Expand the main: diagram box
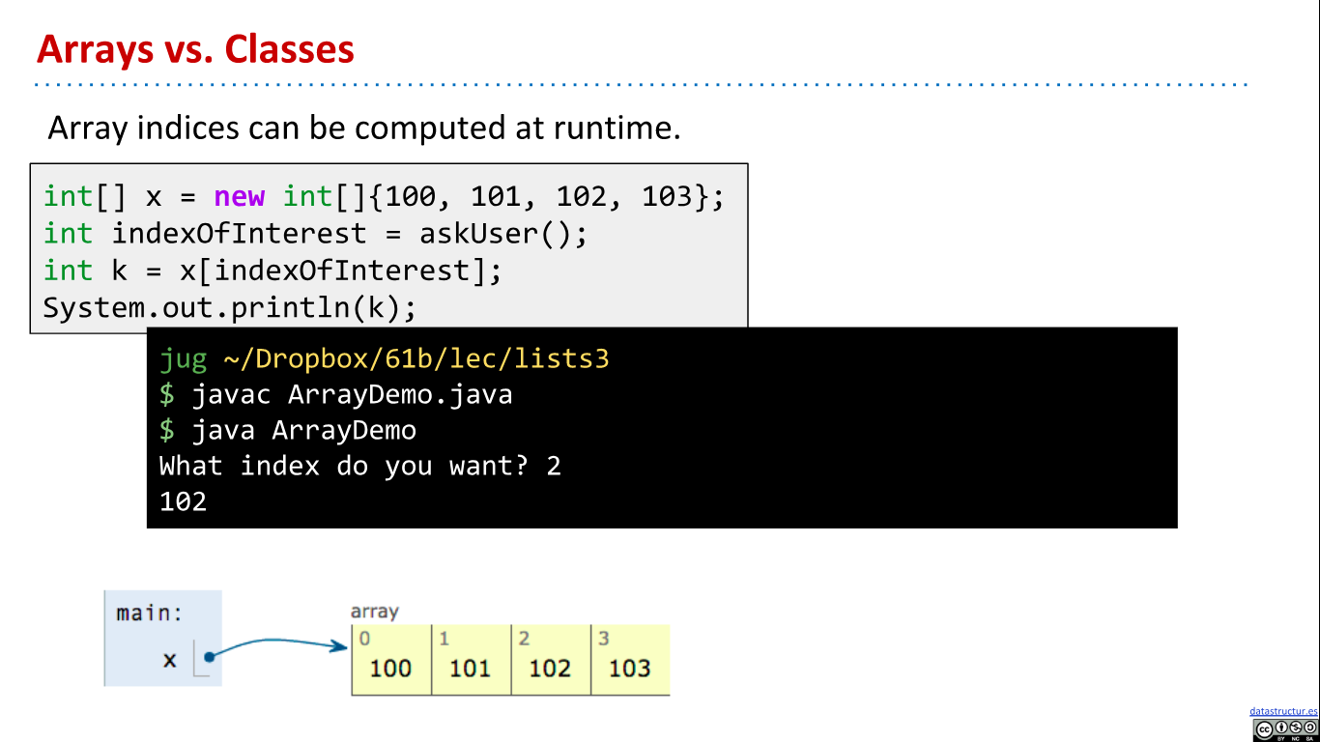The image size is (1320, 742). click(161, 638)
